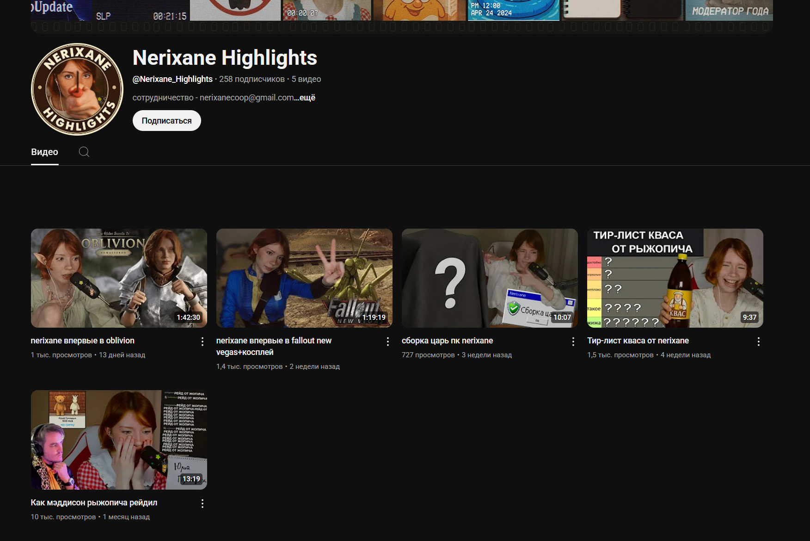810x541 pixels.
Task: Open options menu for 'Тир-лист кваса' video
Action: pyautogui.click(x=759, y=342)
